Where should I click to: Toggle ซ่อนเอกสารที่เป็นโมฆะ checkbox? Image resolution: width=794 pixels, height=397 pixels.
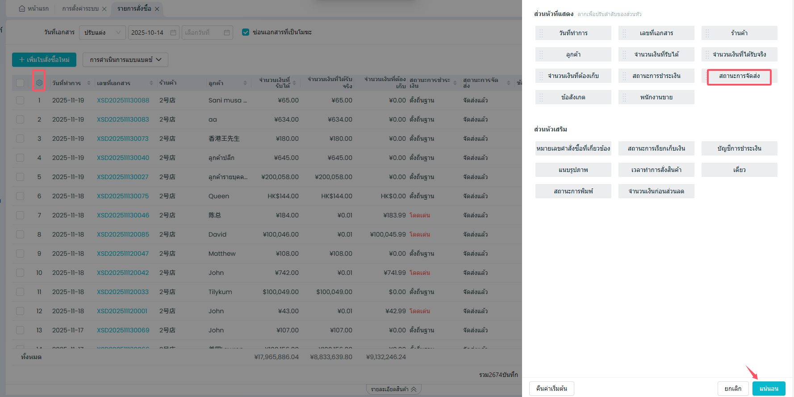pyautogui.click(x=245, y=32)
